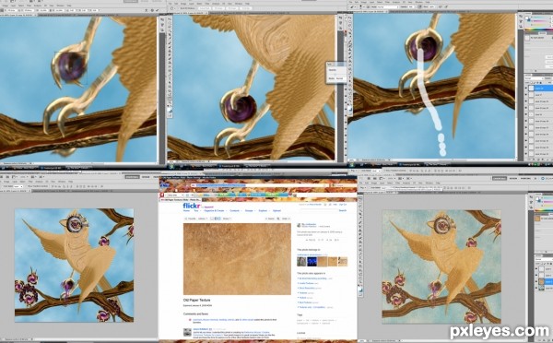This screenshot has height=343, width=553.
Task: Open the Actions dropdown above the photo
Action: (x=203, y=219)
